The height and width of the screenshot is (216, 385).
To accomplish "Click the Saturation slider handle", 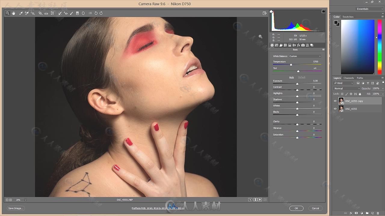I will point(297,138).
